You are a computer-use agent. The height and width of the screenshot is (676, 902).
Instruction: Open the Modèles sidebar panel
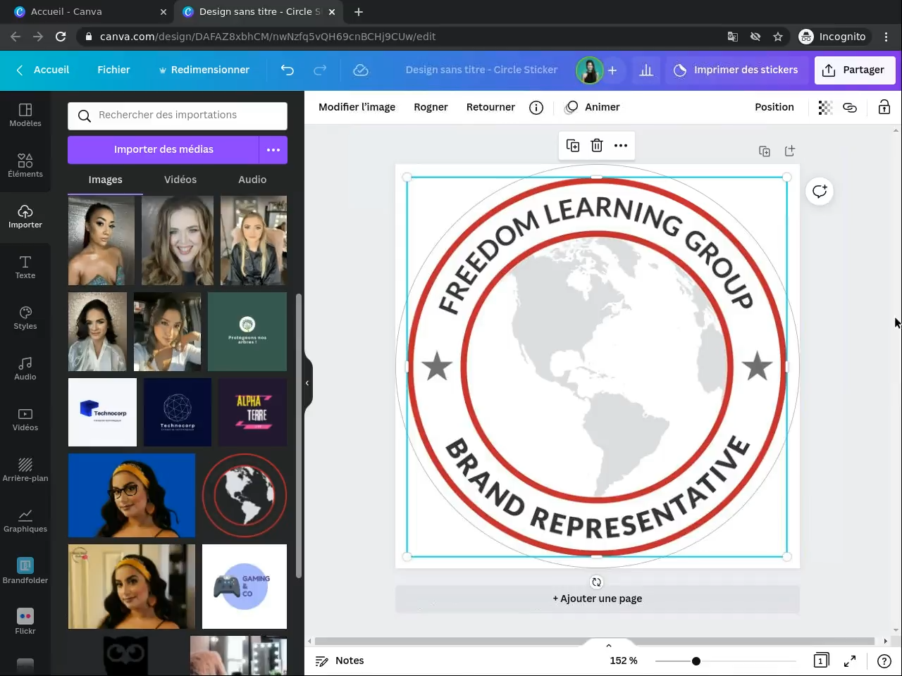(x=25, y=115)
